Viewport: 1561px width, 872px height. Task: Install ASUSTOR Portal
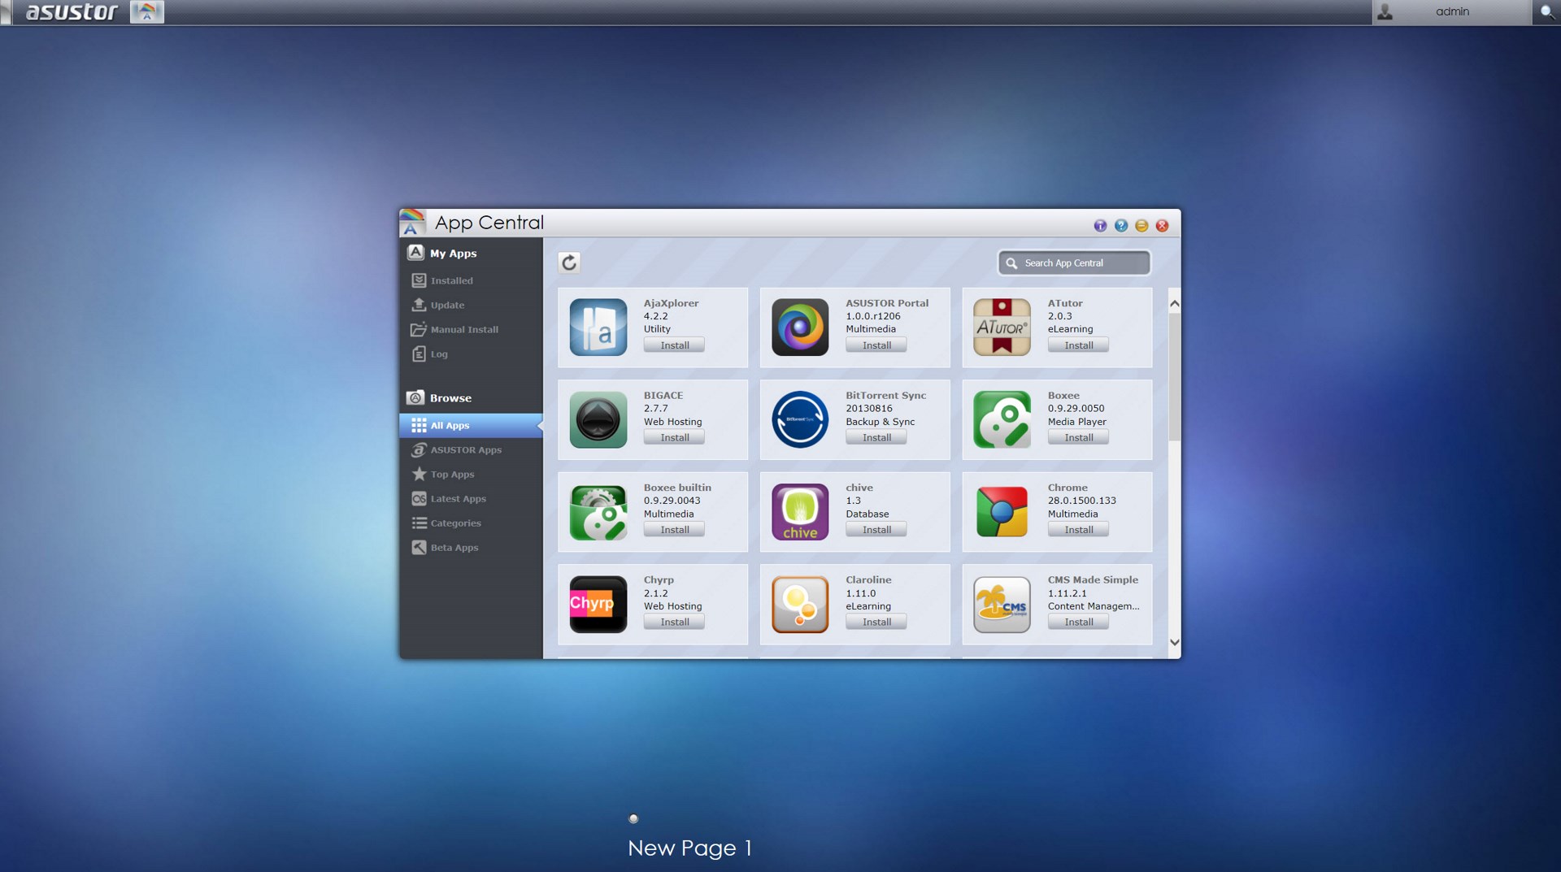point(876,345)
